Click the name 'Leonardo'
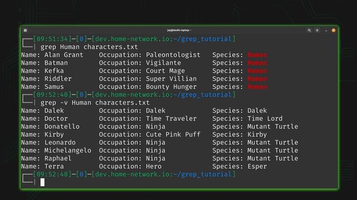 pyautogui.click(x=60, y=142)
